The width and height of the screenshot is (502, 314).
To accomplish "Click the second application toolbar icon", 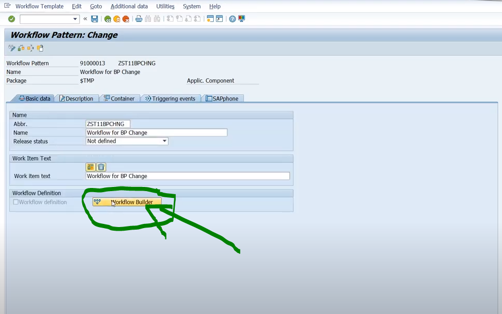I will [21, 48].
